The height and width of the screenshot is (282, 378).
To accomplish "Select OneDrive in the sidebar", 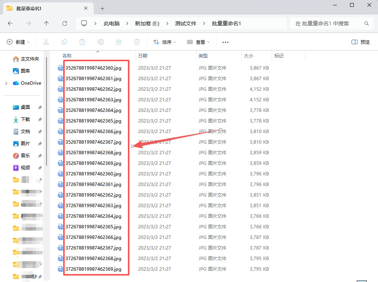I will point(27,83).
